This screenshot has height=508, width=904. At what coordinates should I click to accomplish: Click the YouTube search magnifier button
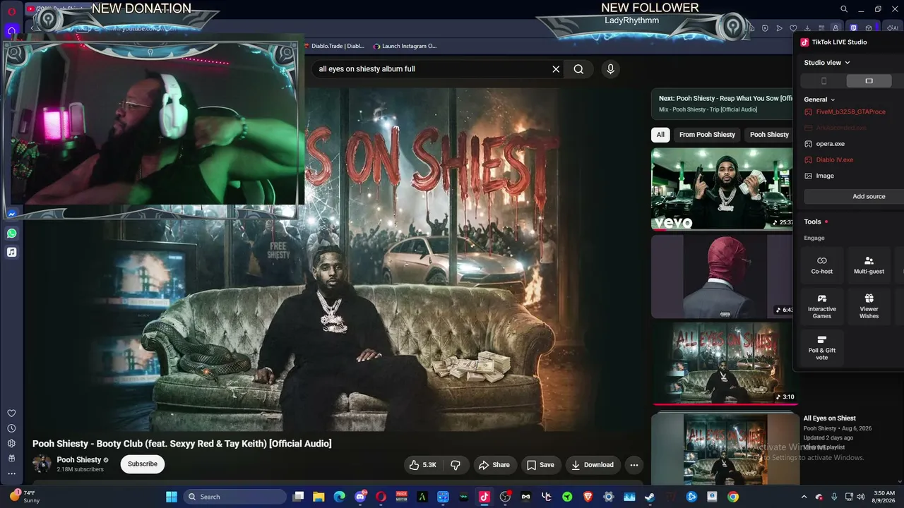pos(578,69)
